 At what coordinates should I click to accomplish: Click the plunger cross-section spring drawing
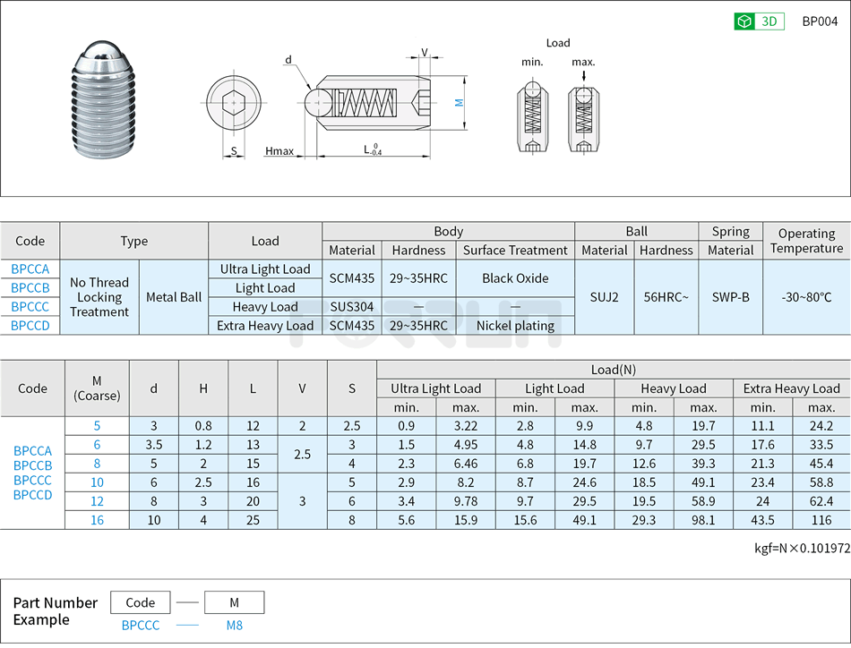tap(372, 103)
